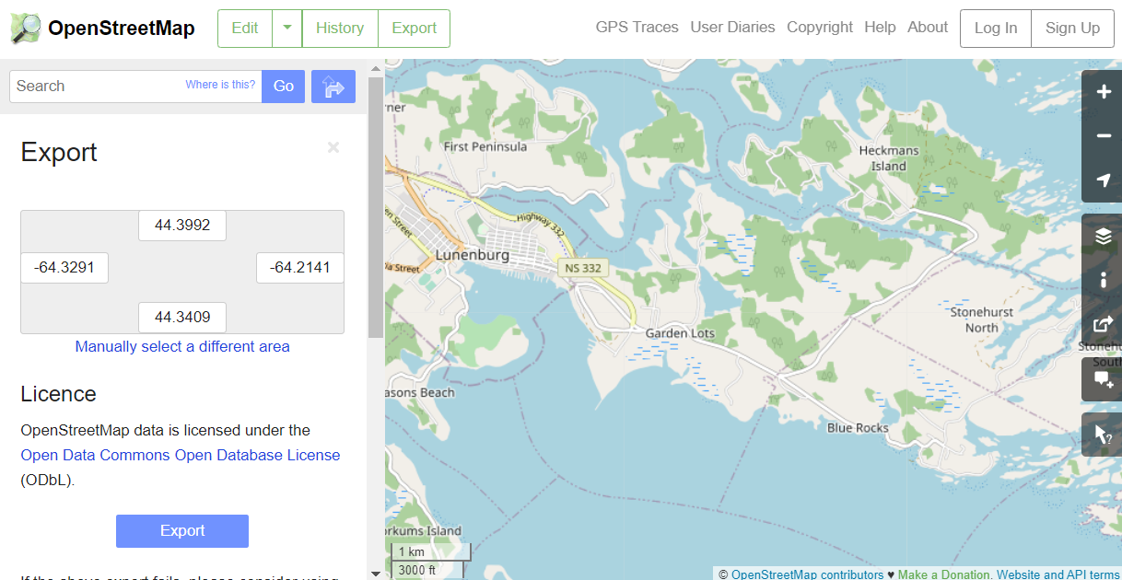The height and width of the screenshot is (580, 1122).
Task: Click the Search input field
Action: (97, 87)
